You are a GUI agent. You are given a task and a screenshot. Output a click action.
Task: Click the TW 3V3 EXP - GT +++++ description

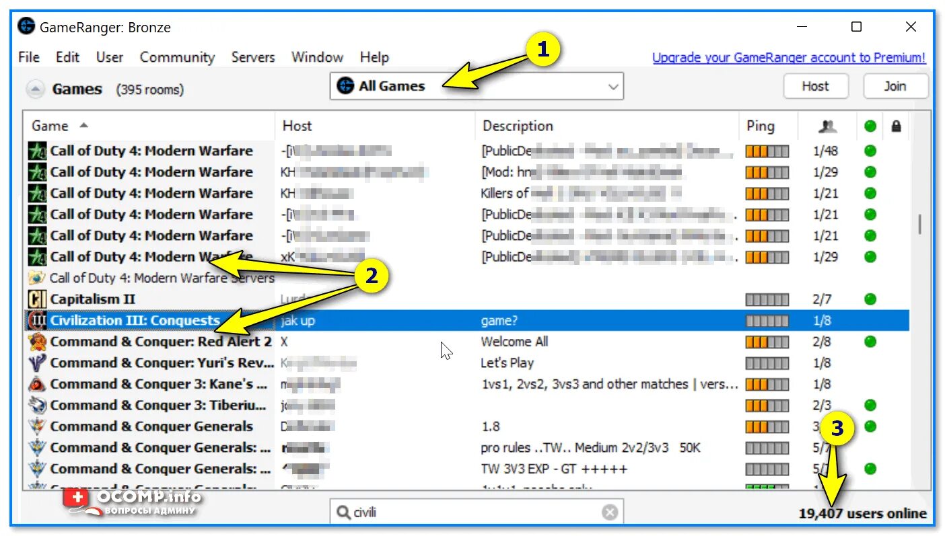(x=554, y=469)
